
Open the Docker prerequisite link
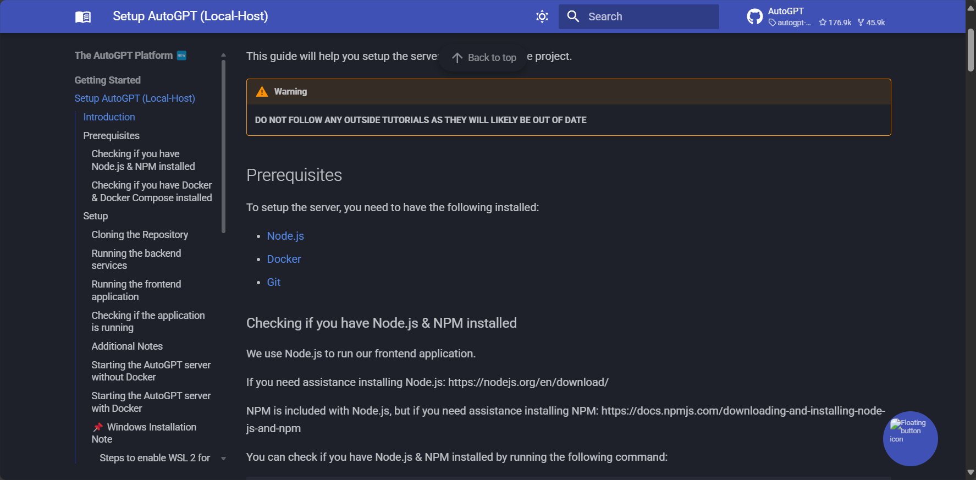pos(284,259)
